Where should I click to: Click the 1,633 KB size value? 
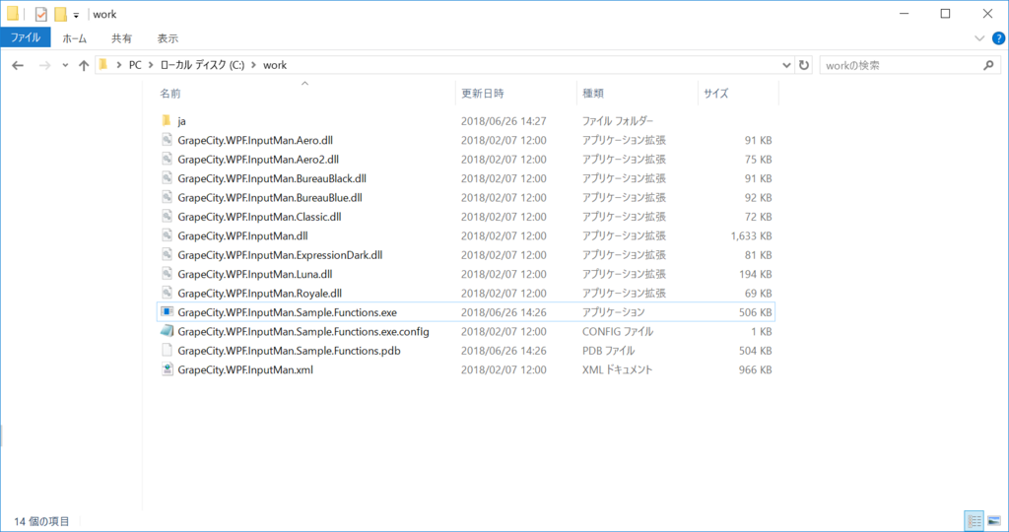coord(751,236)
